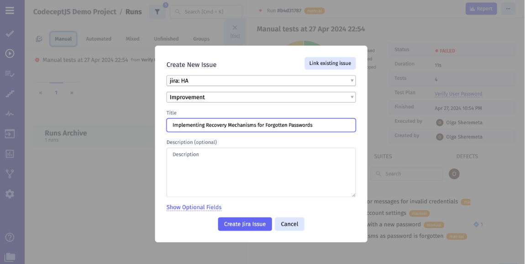The width and height of the screenshot is (525, 264).
Task: Click the Link existing issue button
Action: coord(330,63)
